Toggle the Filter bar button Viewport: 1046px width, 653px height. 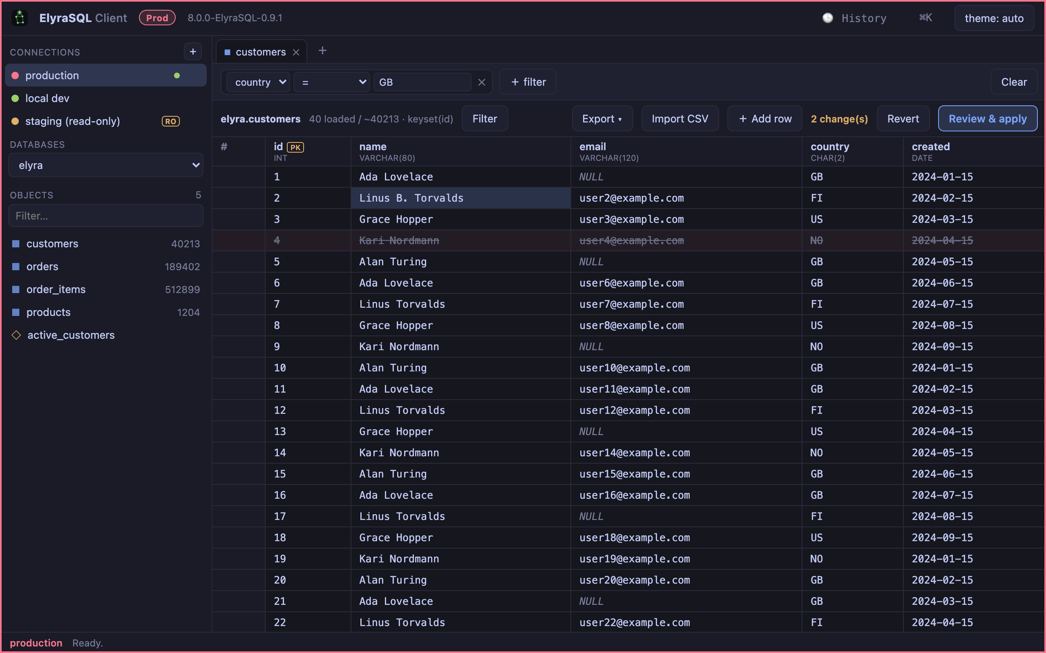pos(485,119)
